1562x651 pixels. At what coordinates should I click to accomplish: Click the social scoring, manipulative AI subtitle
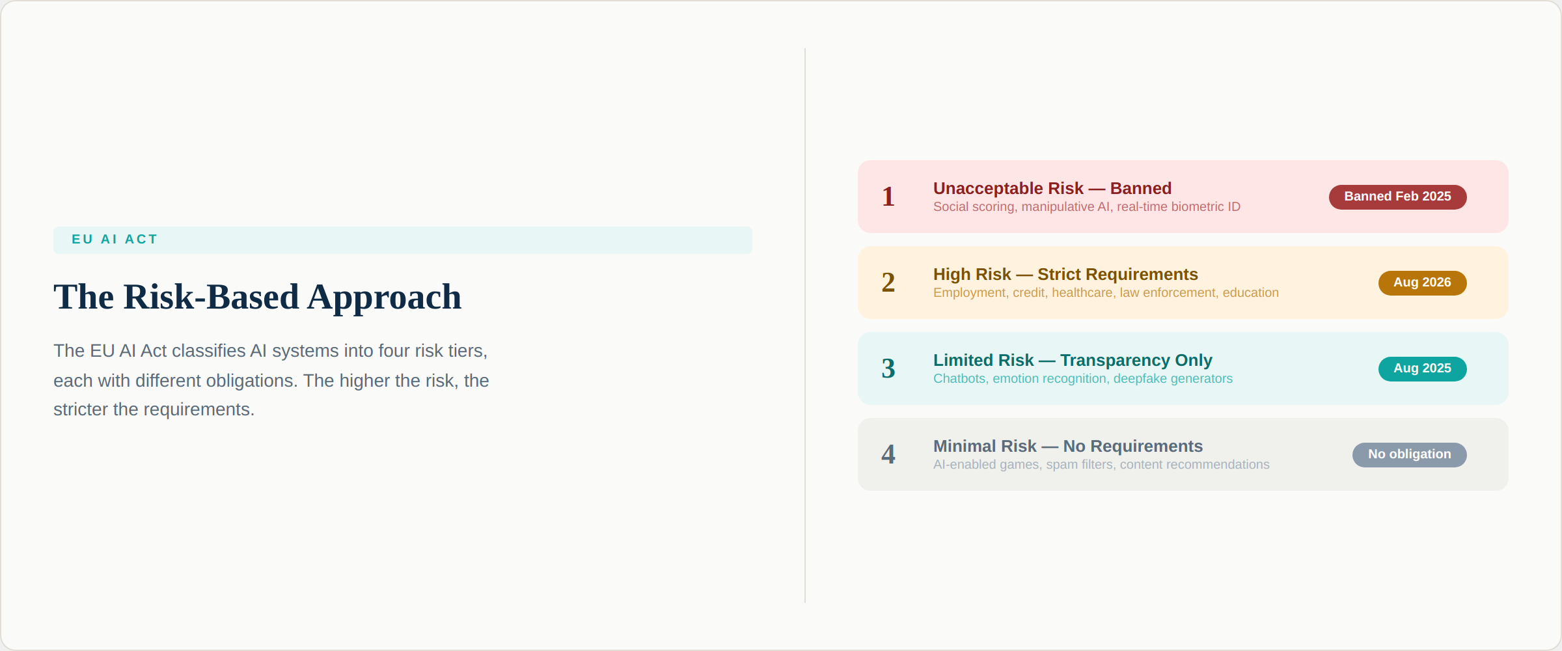coord(1086,207)
